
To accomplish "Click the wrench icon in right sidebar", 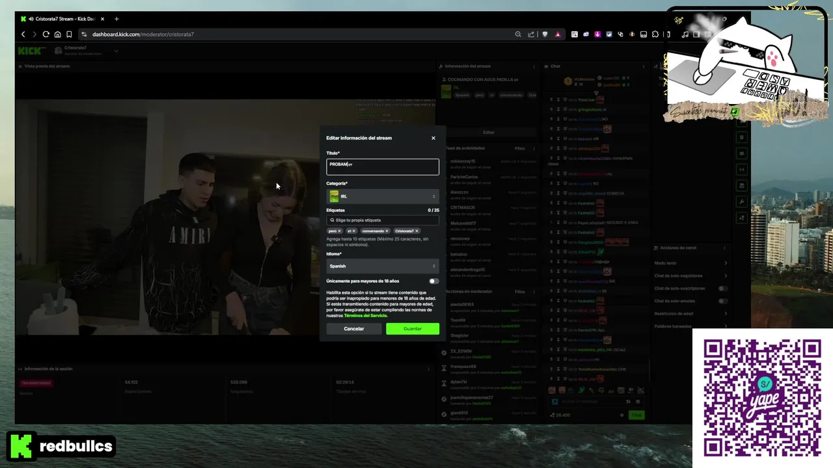I will (742, 201).
